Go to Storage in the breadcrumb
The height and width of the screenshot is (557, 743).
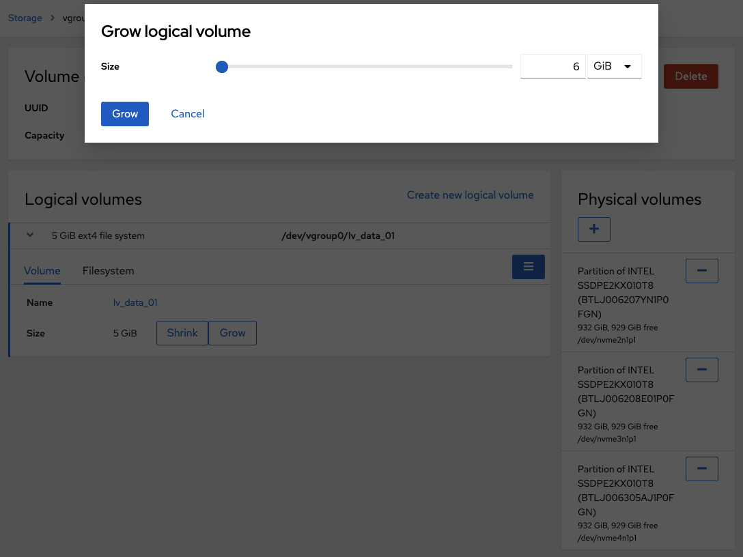25,18
